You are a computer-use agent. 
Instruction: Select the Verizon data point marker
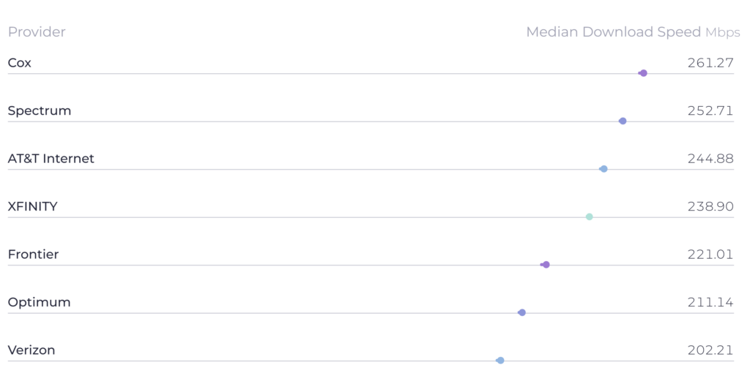point(500,361)
